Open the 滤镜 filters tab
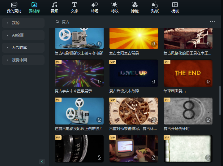 coord(135,8)
